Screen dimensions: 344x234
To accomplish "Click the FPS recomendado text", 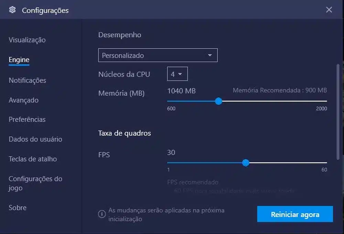I will (192, 182).
